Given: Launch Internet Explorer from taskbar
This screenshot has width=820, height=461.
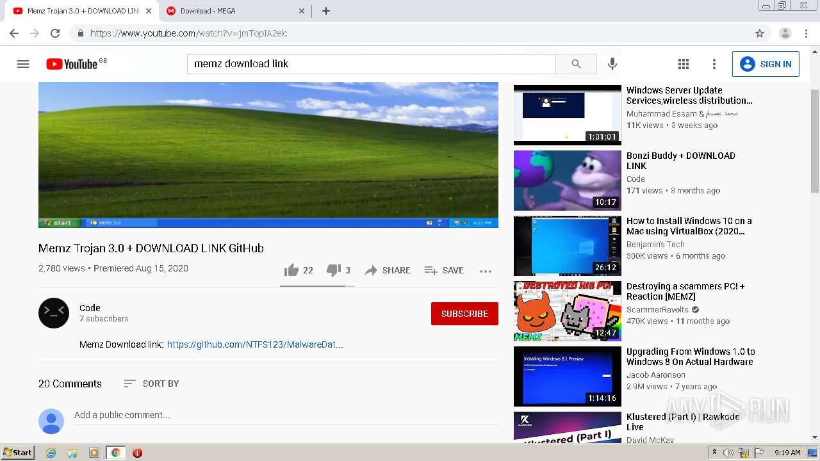Looking at the screenshot, I should click(51, 453).
